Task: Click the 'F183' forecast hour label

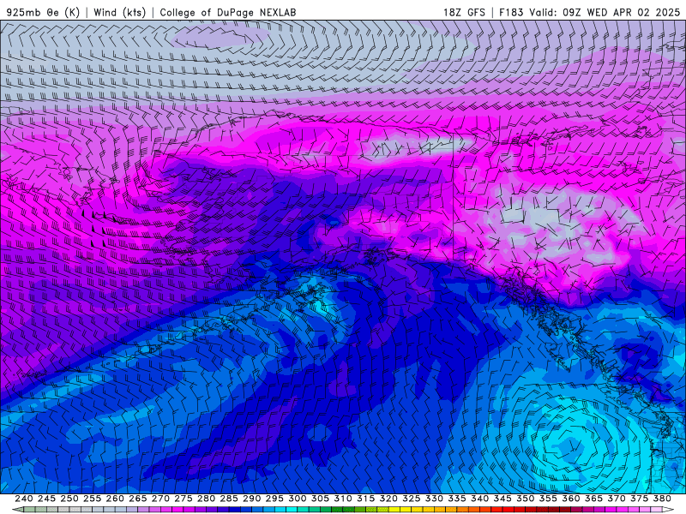Action: pyautogui.click(x=511, y=12)
